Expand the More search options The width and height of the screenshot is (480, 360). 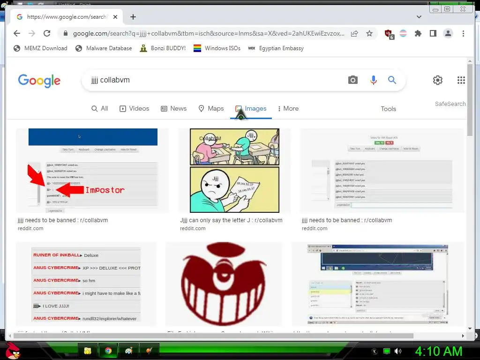click(288, 108)
